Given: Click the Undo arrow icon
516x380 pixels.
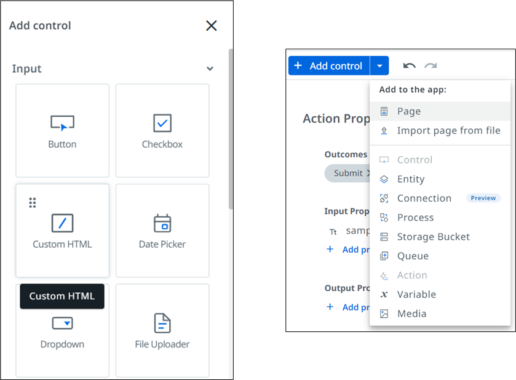Looking at the screenshot, I should coord(409,66).
